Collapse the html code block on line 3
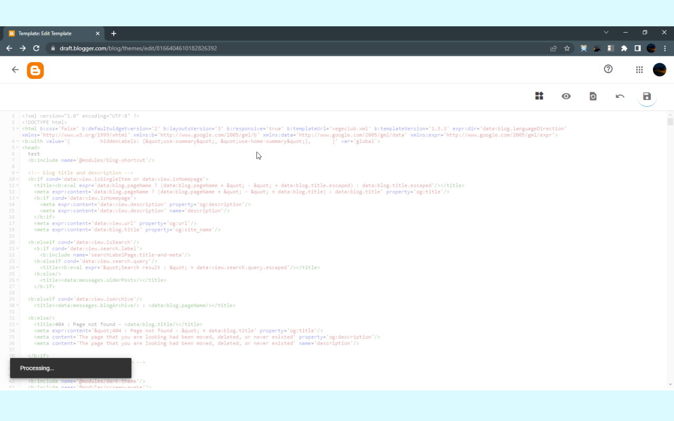Screen dimensions: 674x421 [17, 128]
